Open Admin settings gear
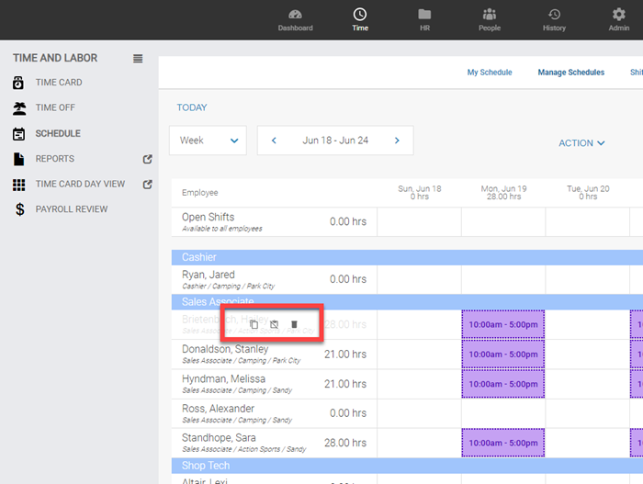The image size is (643, 484). click(x=618, y=19)
